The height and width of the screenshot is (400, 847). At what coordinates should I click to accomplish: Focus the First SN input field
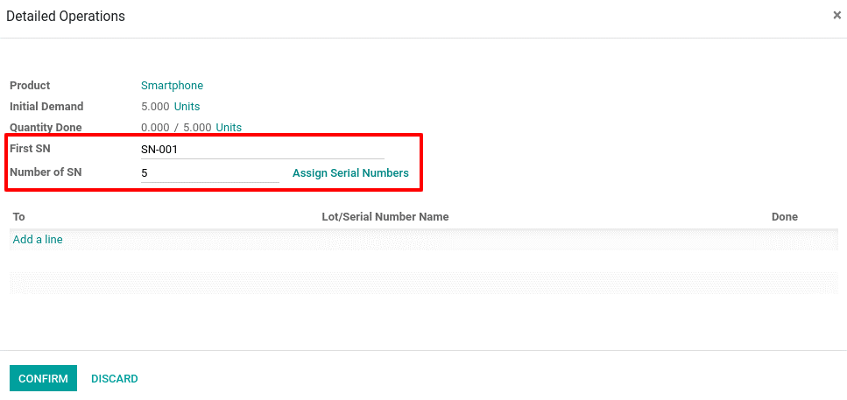[x=263, y=150]
